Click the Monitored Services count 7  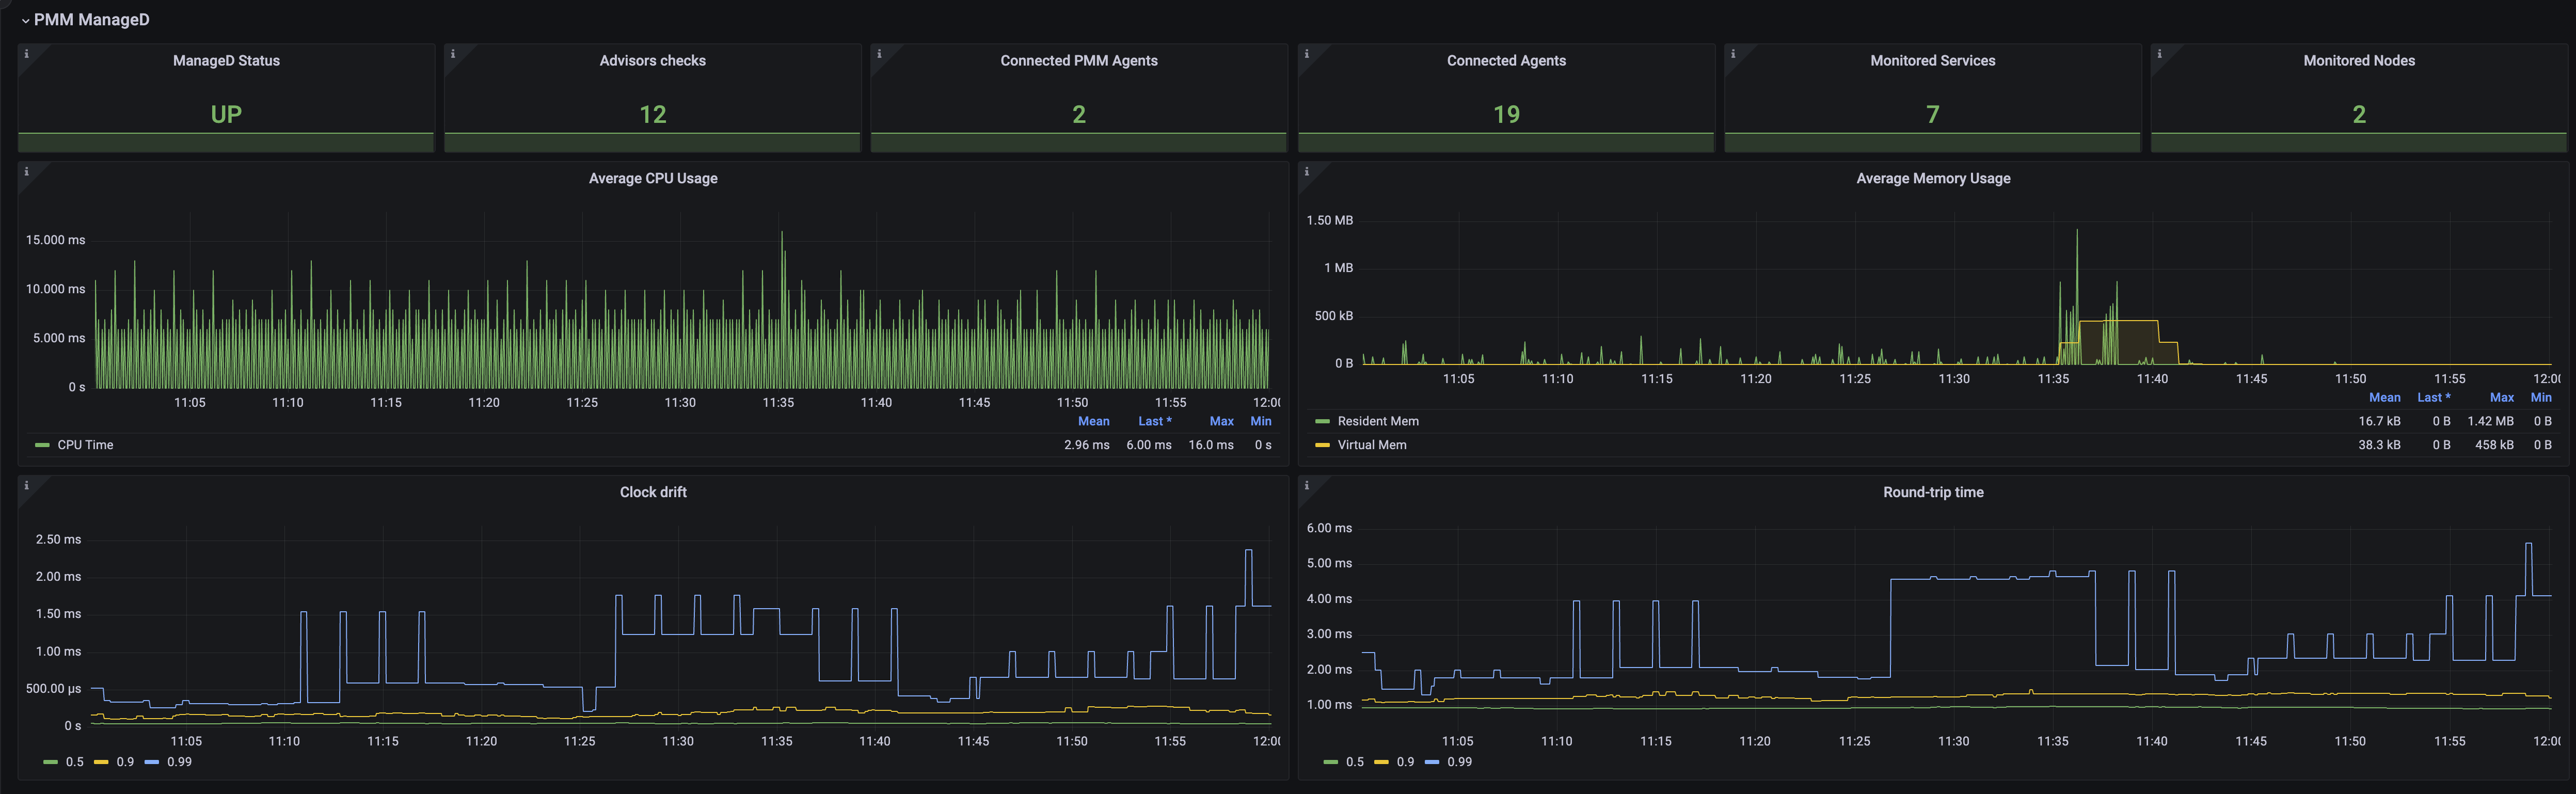click(x=1932, y=114)
